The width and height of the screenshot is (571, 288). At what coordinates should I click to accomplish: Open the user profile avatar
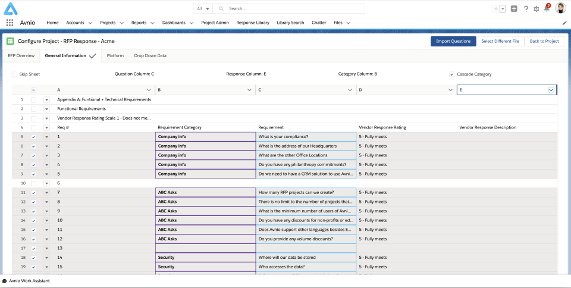click(x=560, y=8)
